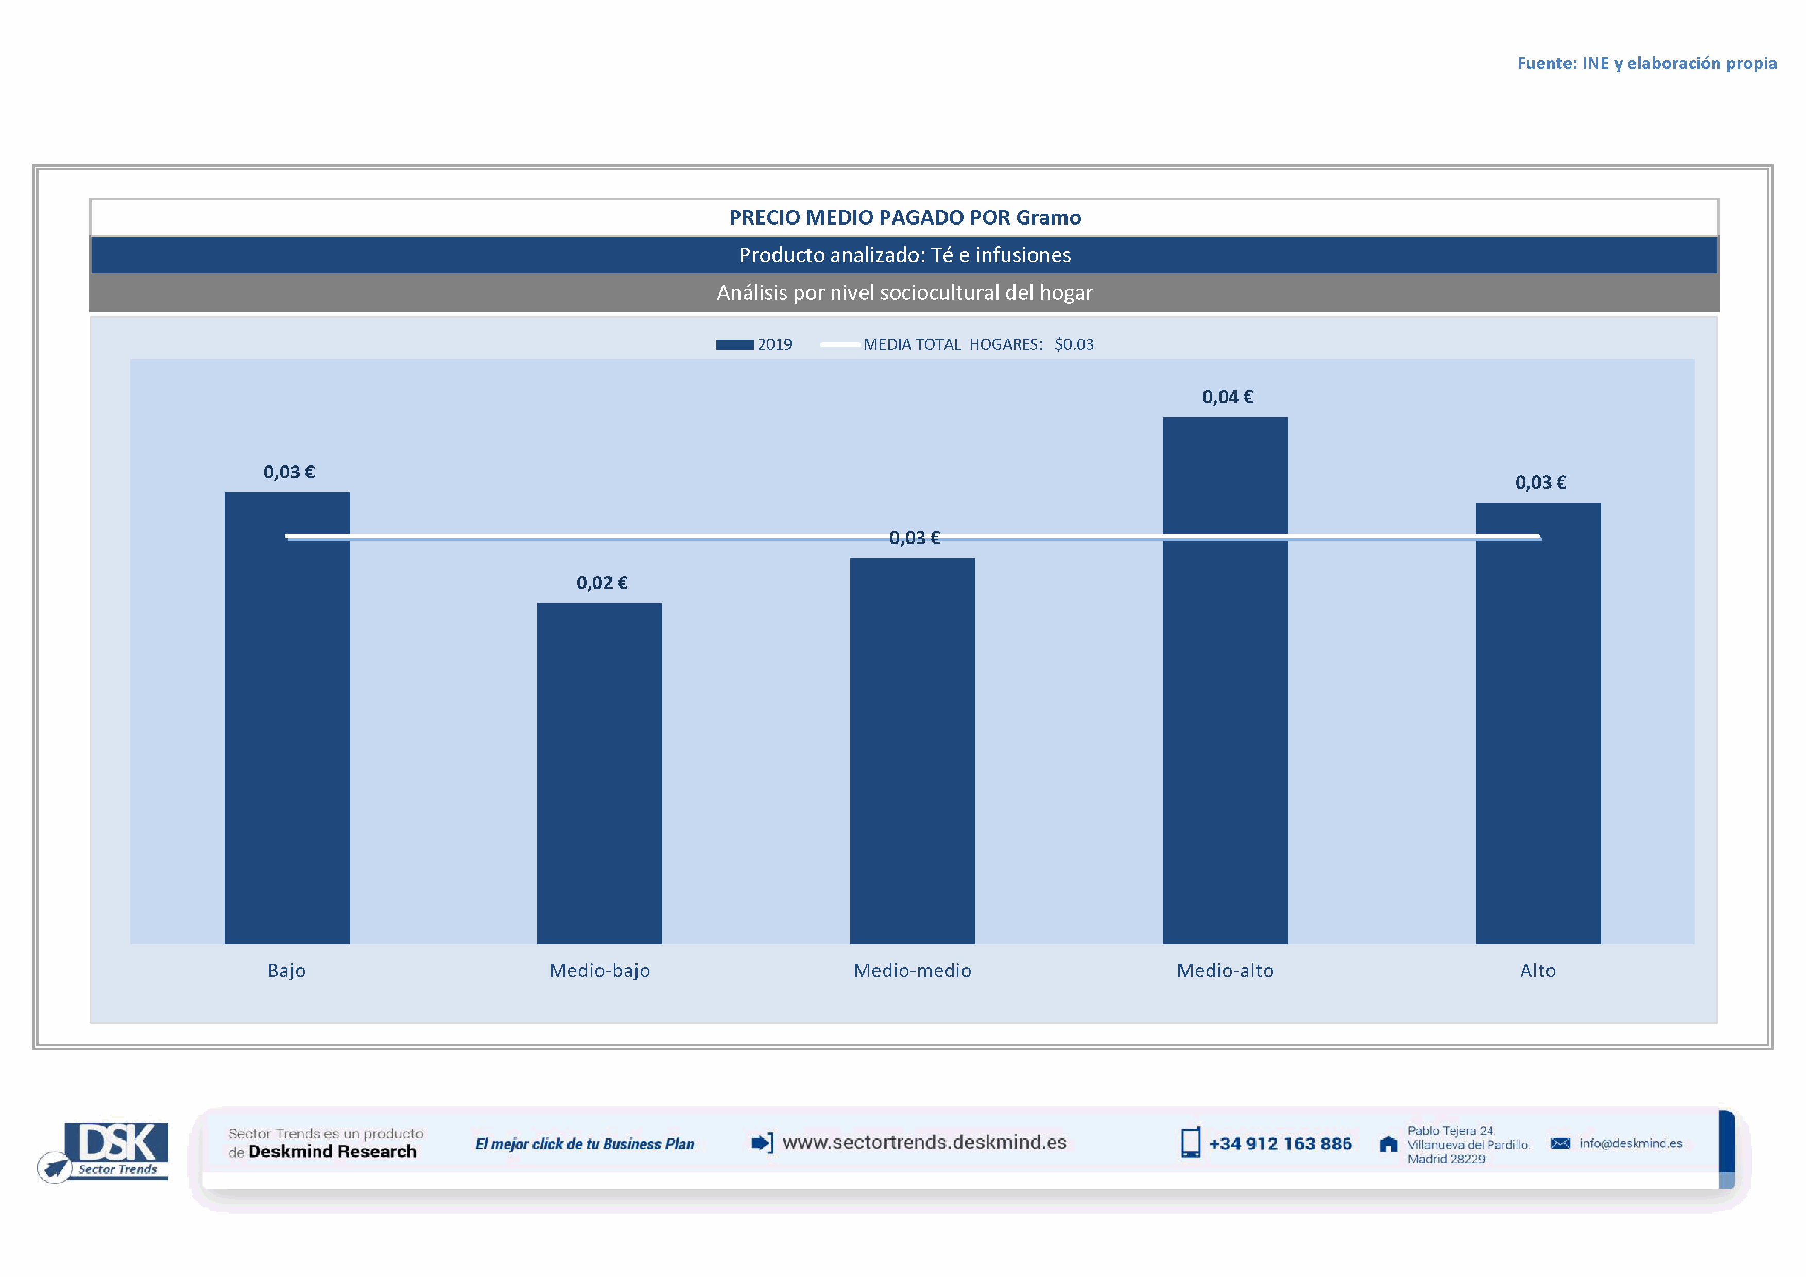The height and width of the screenshot is (1277, 1806).
Task: Click the house address icon
Action: click(1388, 1144)
